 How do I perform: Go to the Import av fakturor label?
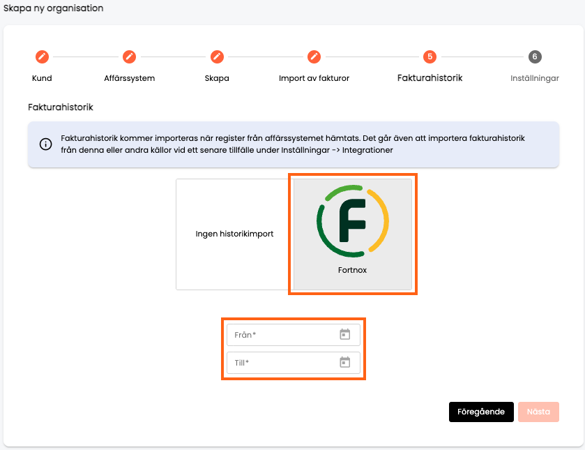(x=314, y=78)
